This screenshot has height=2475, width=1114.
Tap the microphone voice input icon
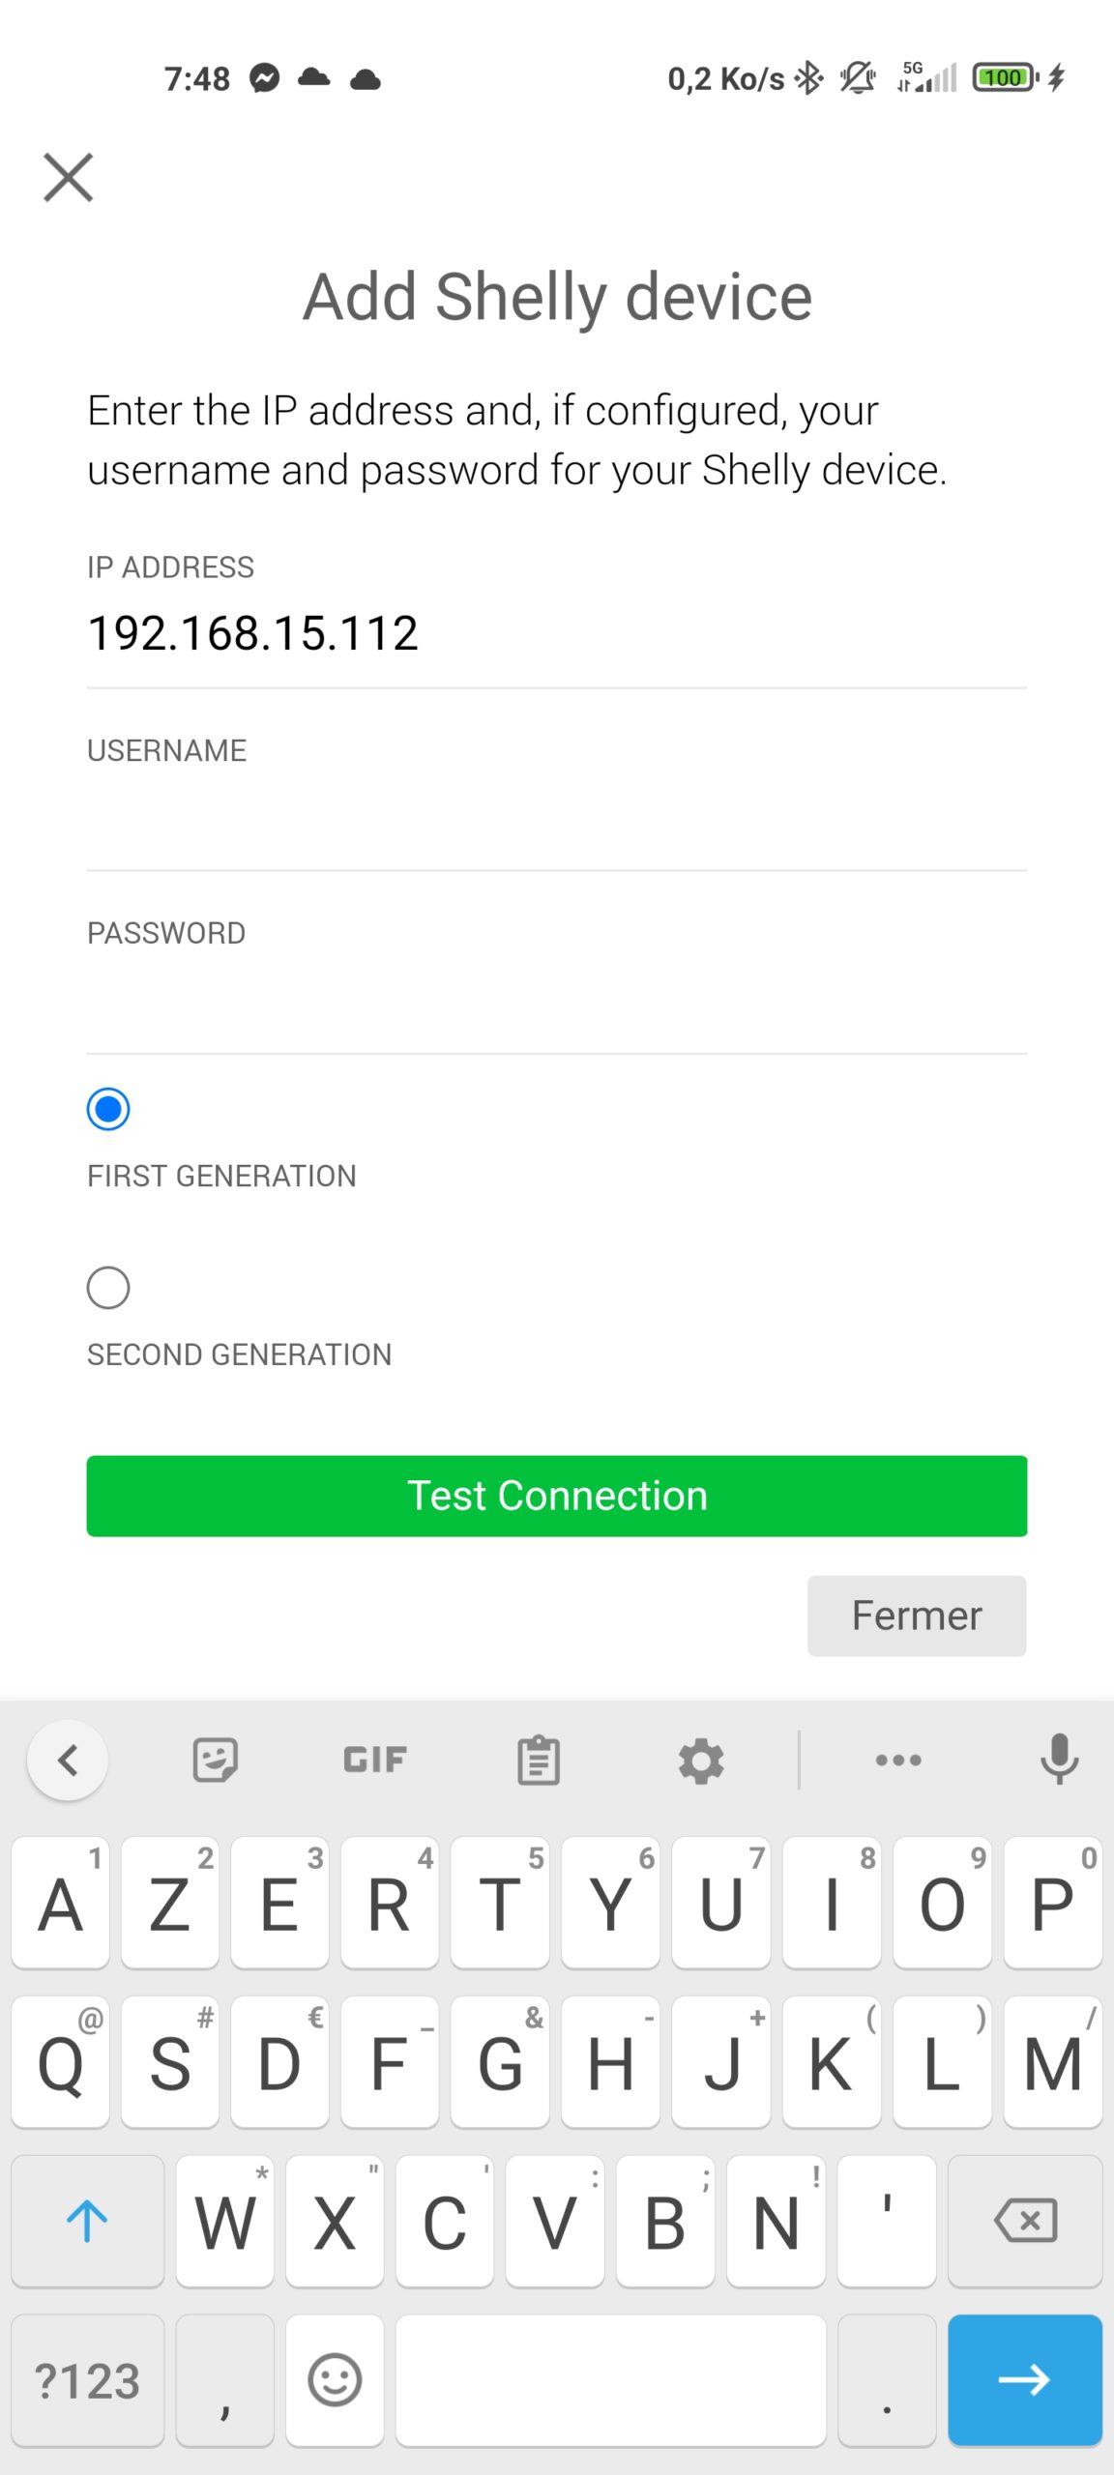1059,1760
